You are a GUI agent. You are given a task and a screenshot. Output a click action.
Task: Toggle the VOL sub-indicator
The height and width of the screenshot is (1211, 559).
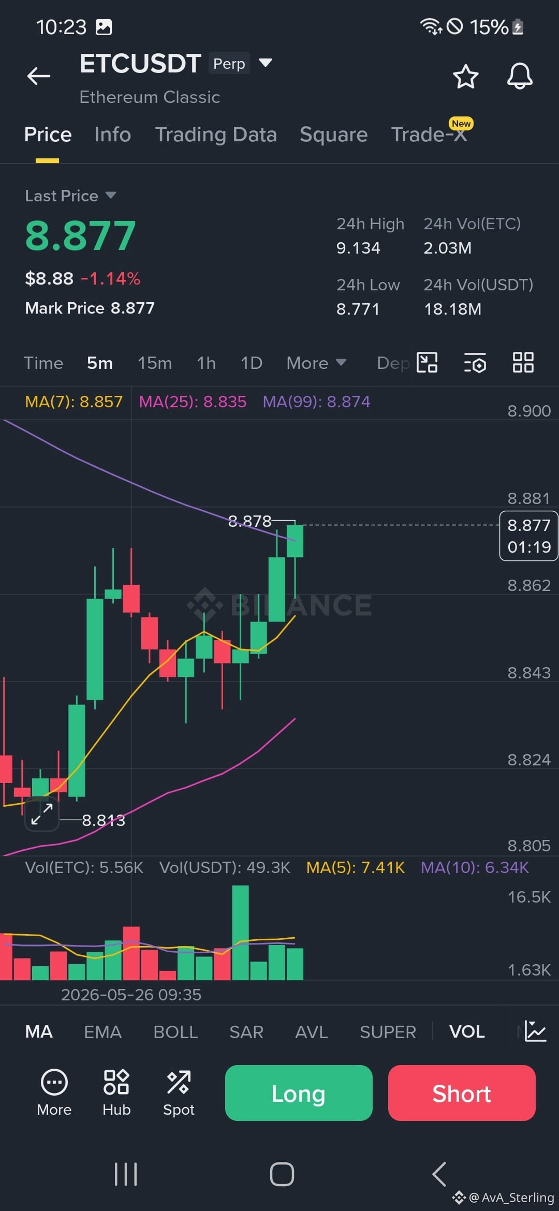467,1031
